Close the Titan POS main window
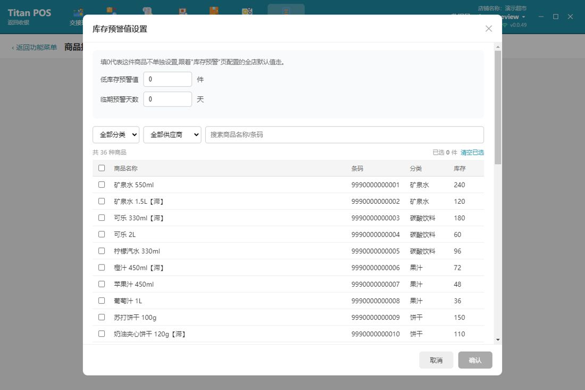Image resolution: width=585 pixels, height=390 pixels. point(570,17)
